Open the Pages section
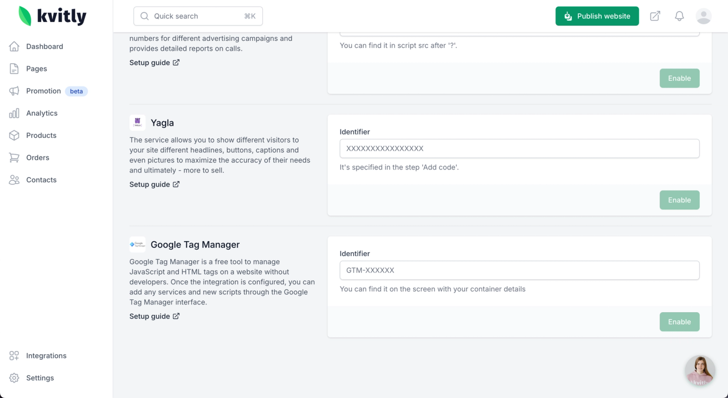Image resolution: width=728 pixels, height=398 pixels. click(x=36, y=68)
